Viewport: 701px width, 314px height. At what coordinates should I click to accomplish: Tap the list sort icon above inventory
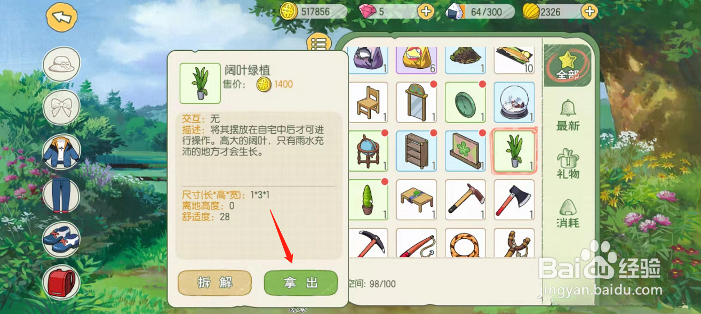318,45
